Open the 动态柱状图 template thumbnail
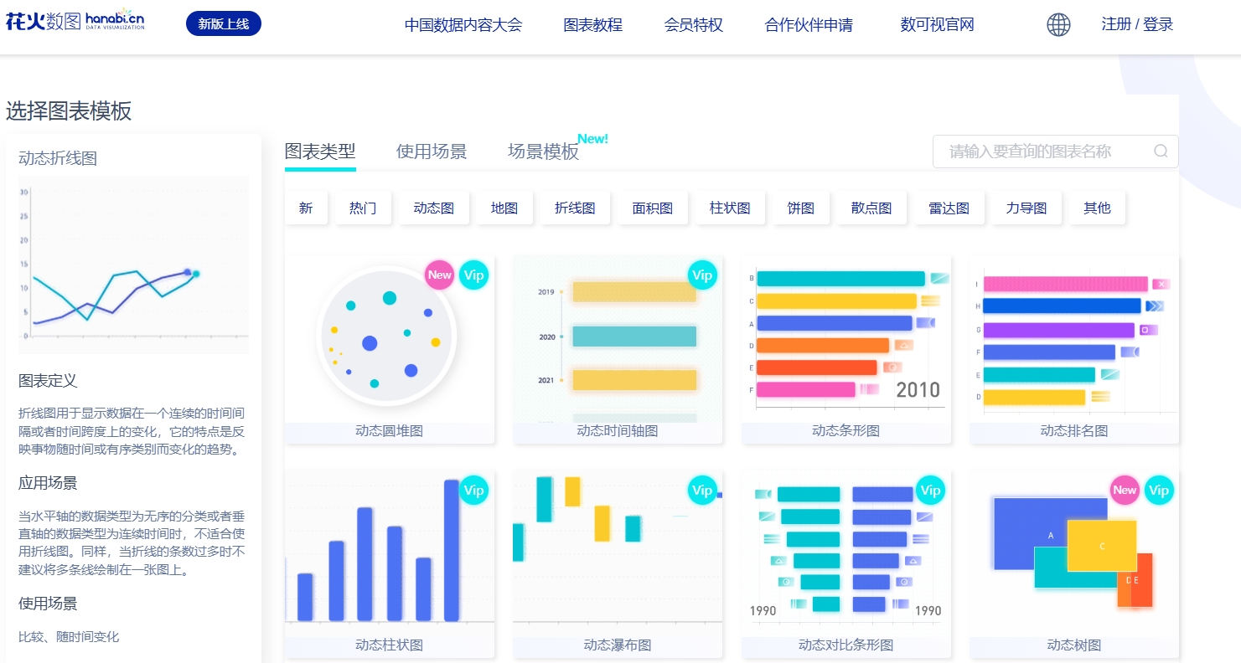Viewport: 1241px width, 663px height. click(390, 553)
